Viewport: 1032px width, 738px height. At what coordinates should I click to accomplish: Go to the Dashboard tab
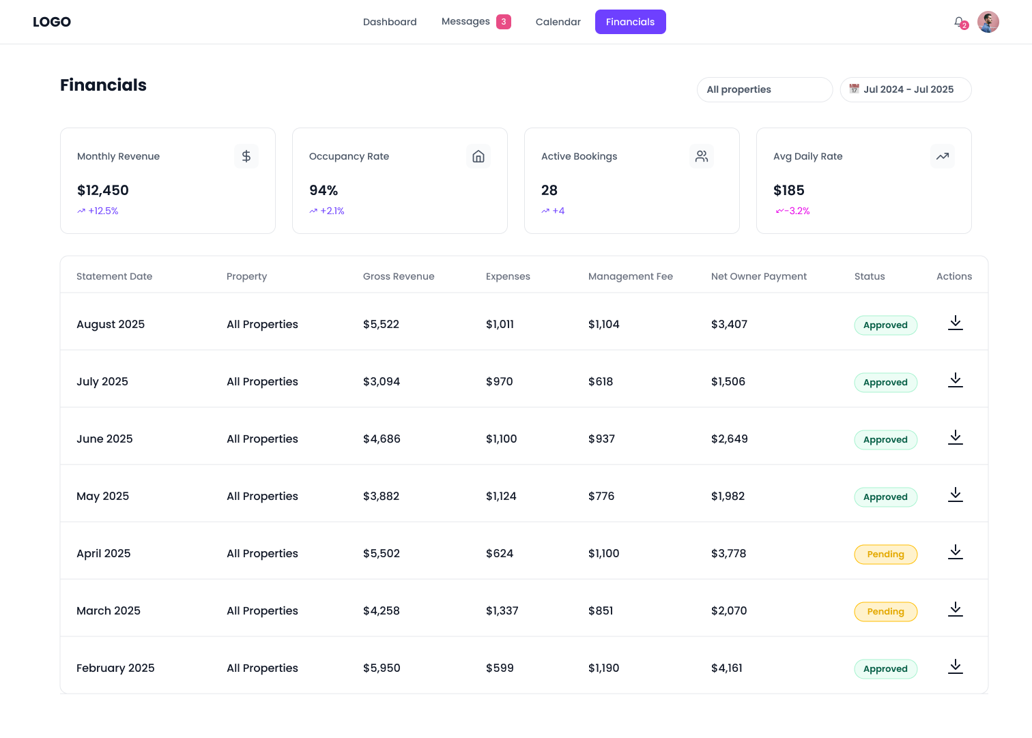390,22
